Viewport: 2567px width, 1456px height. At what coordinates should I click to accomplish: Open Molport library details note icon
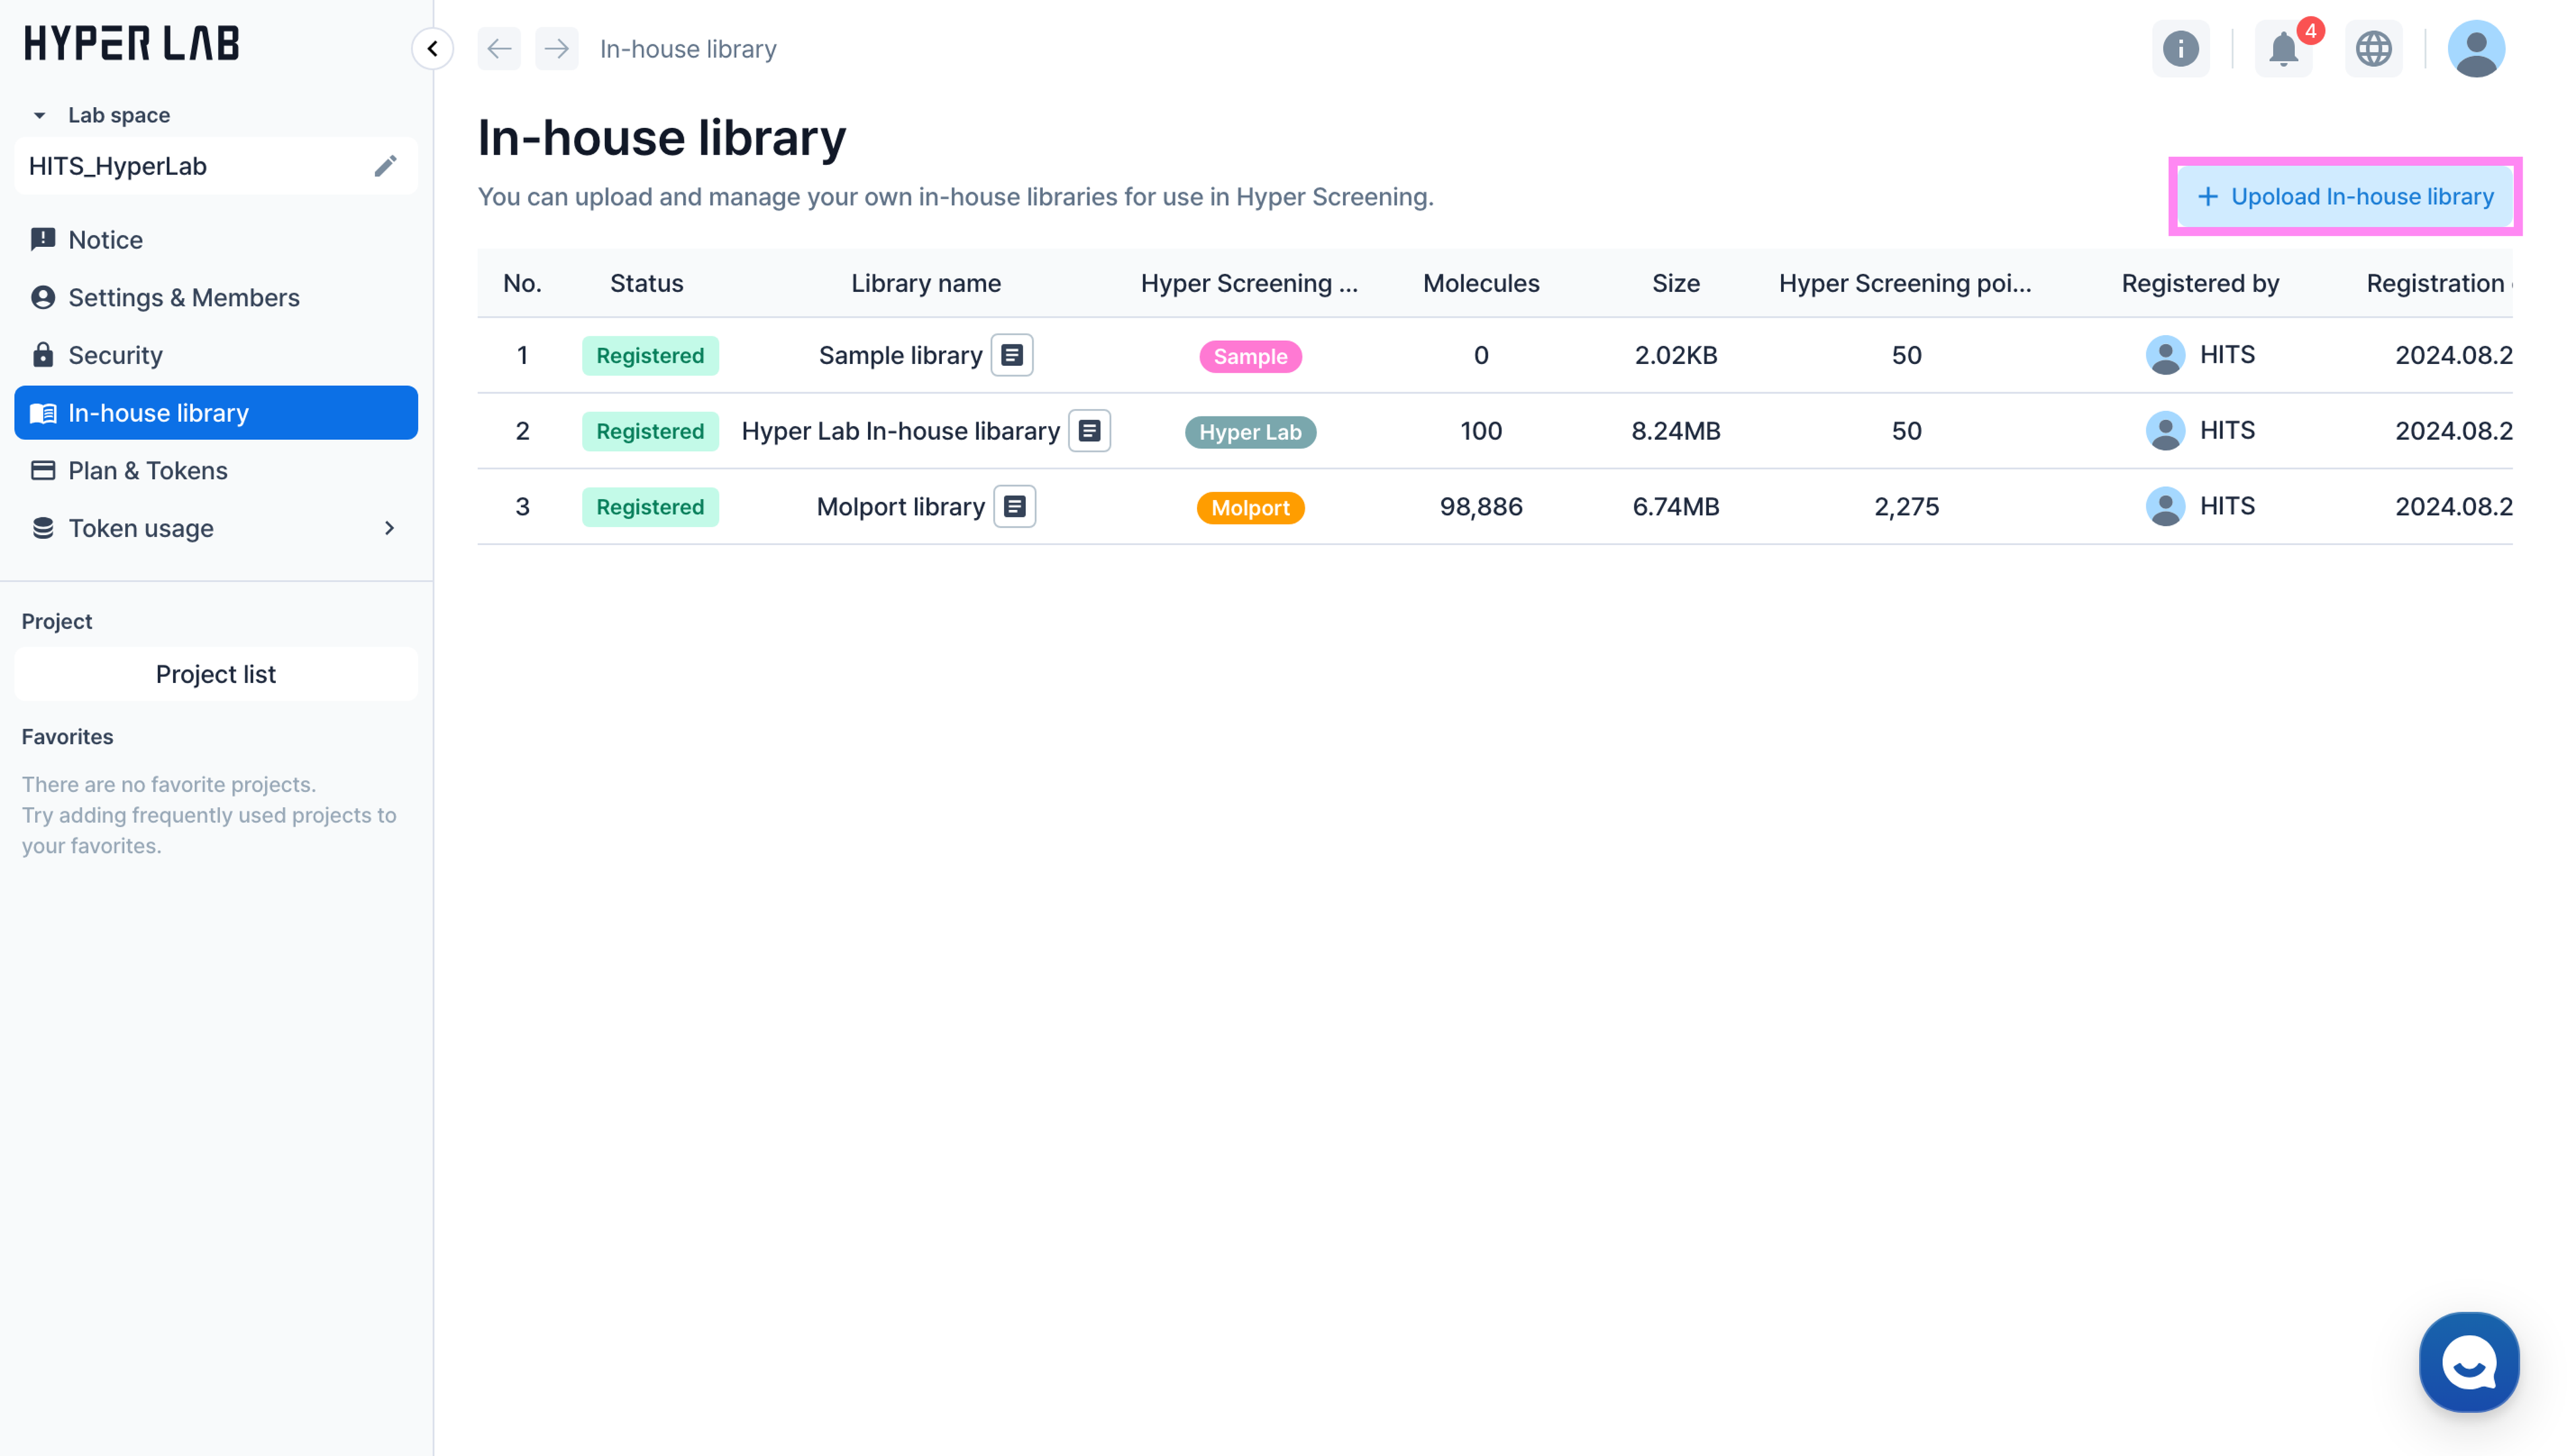point(1014,507)
